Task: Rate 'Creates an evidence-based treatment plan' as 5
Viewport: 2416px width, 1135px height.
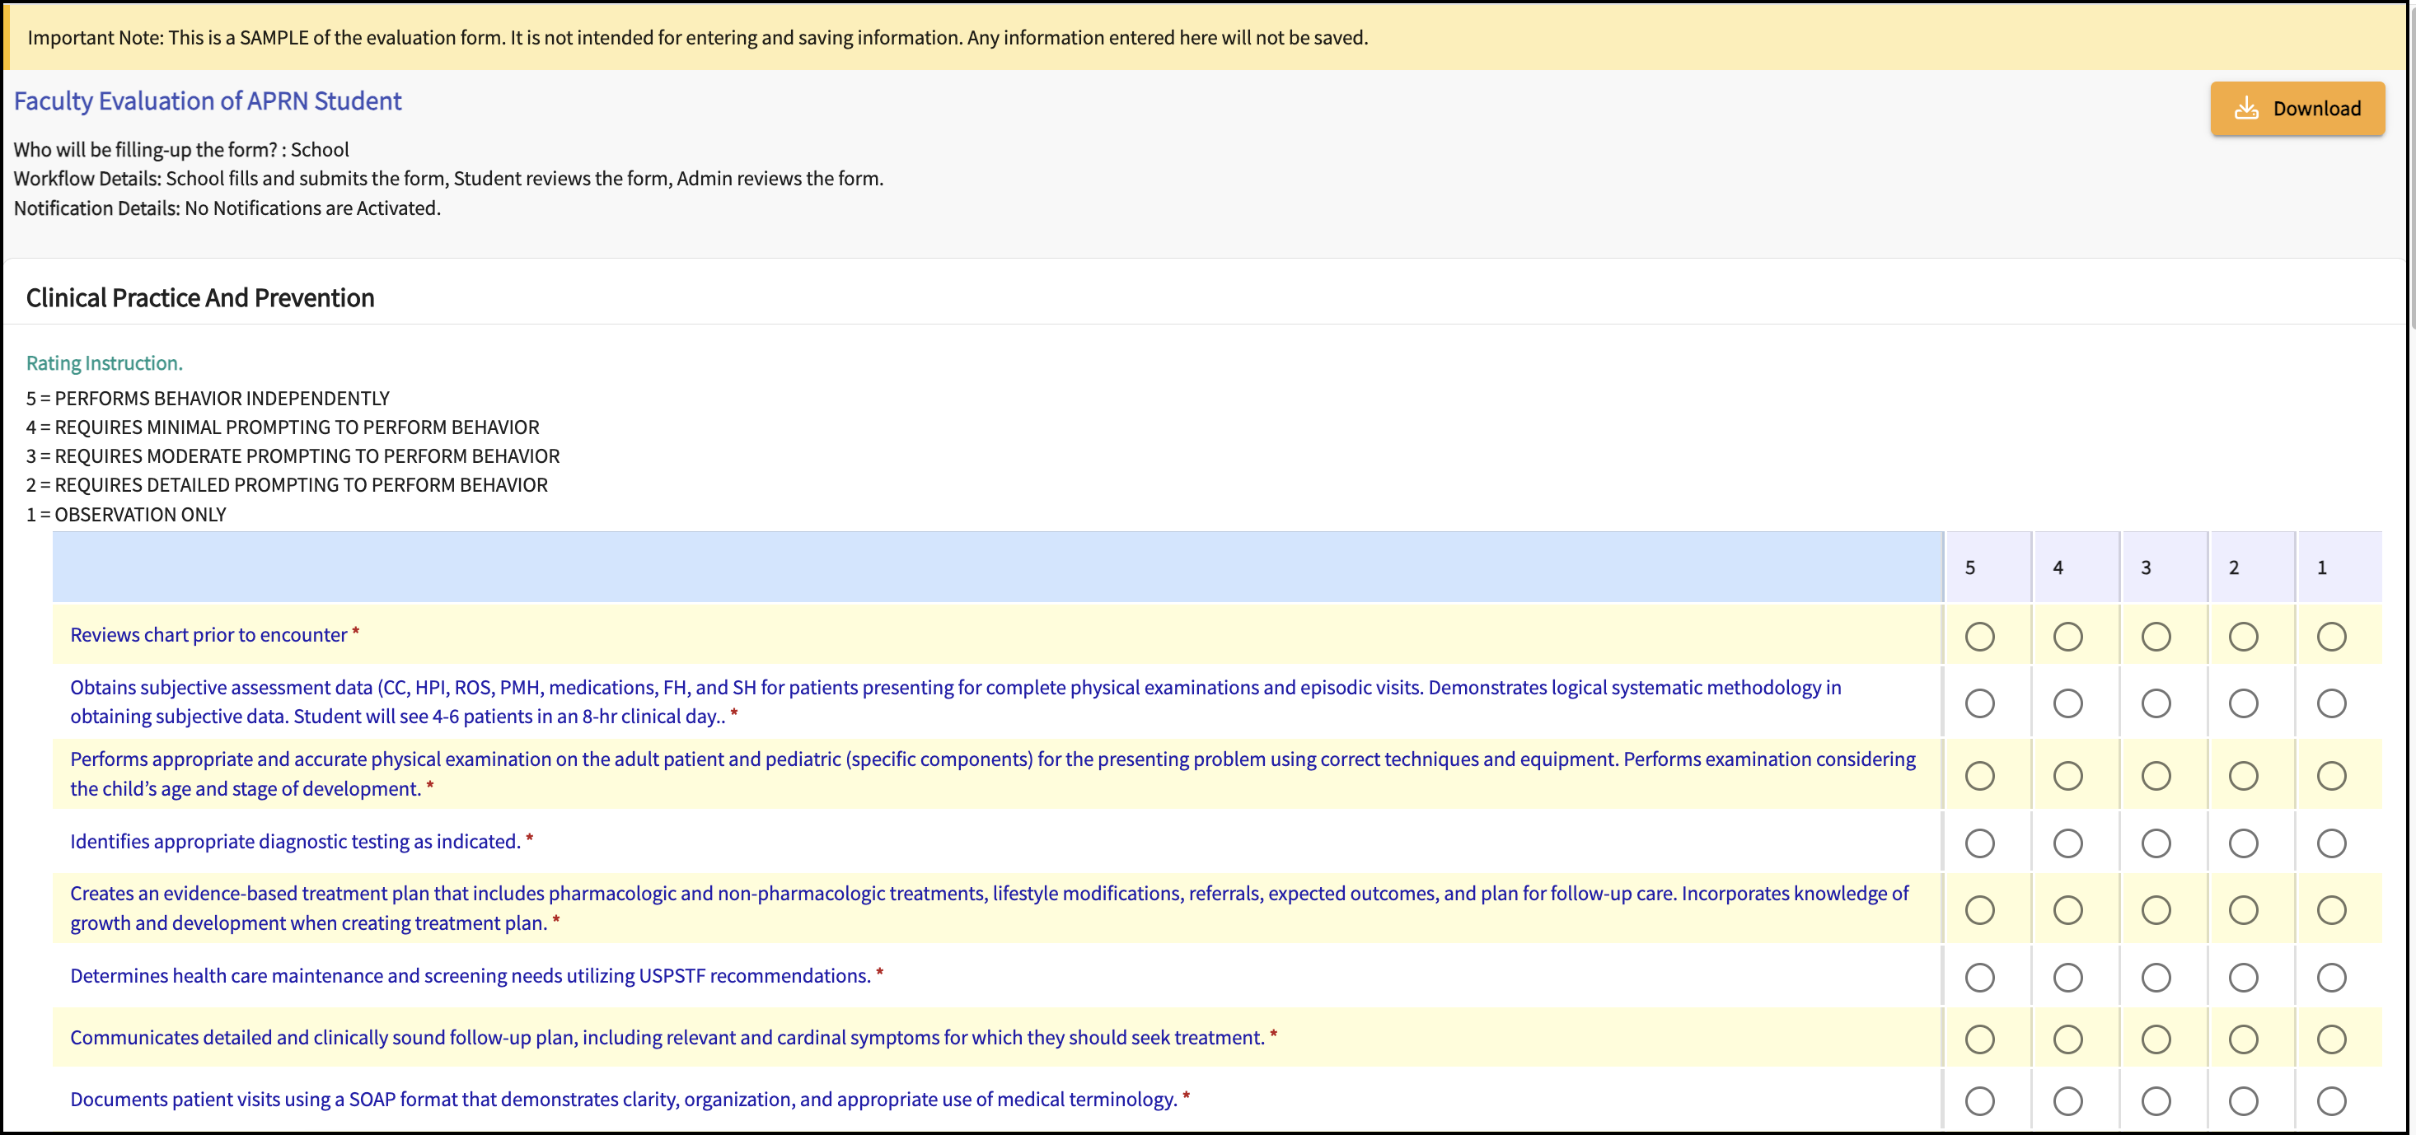Action: [1979, 909]
